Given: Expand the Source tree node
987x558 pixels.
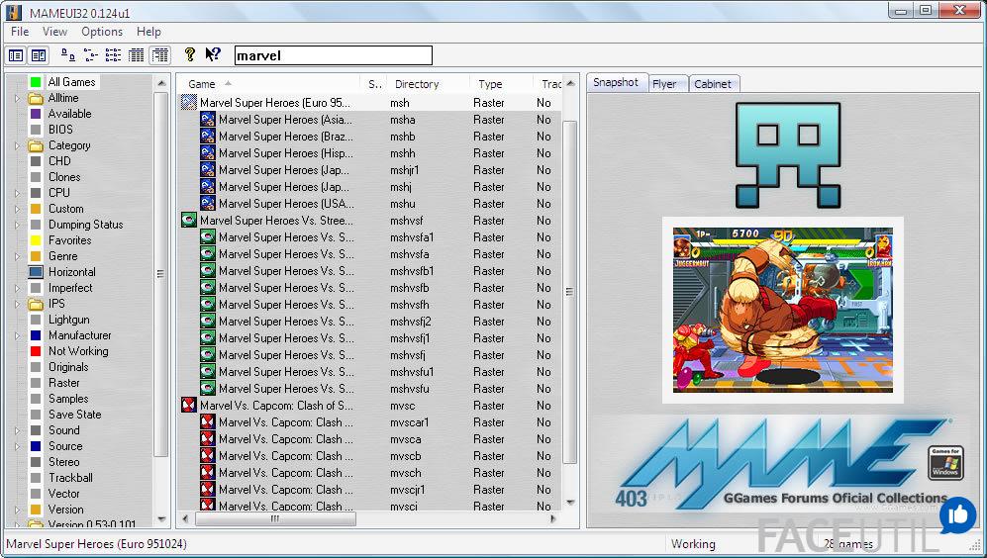Looking at the screenshot, I should coord(17,446).
